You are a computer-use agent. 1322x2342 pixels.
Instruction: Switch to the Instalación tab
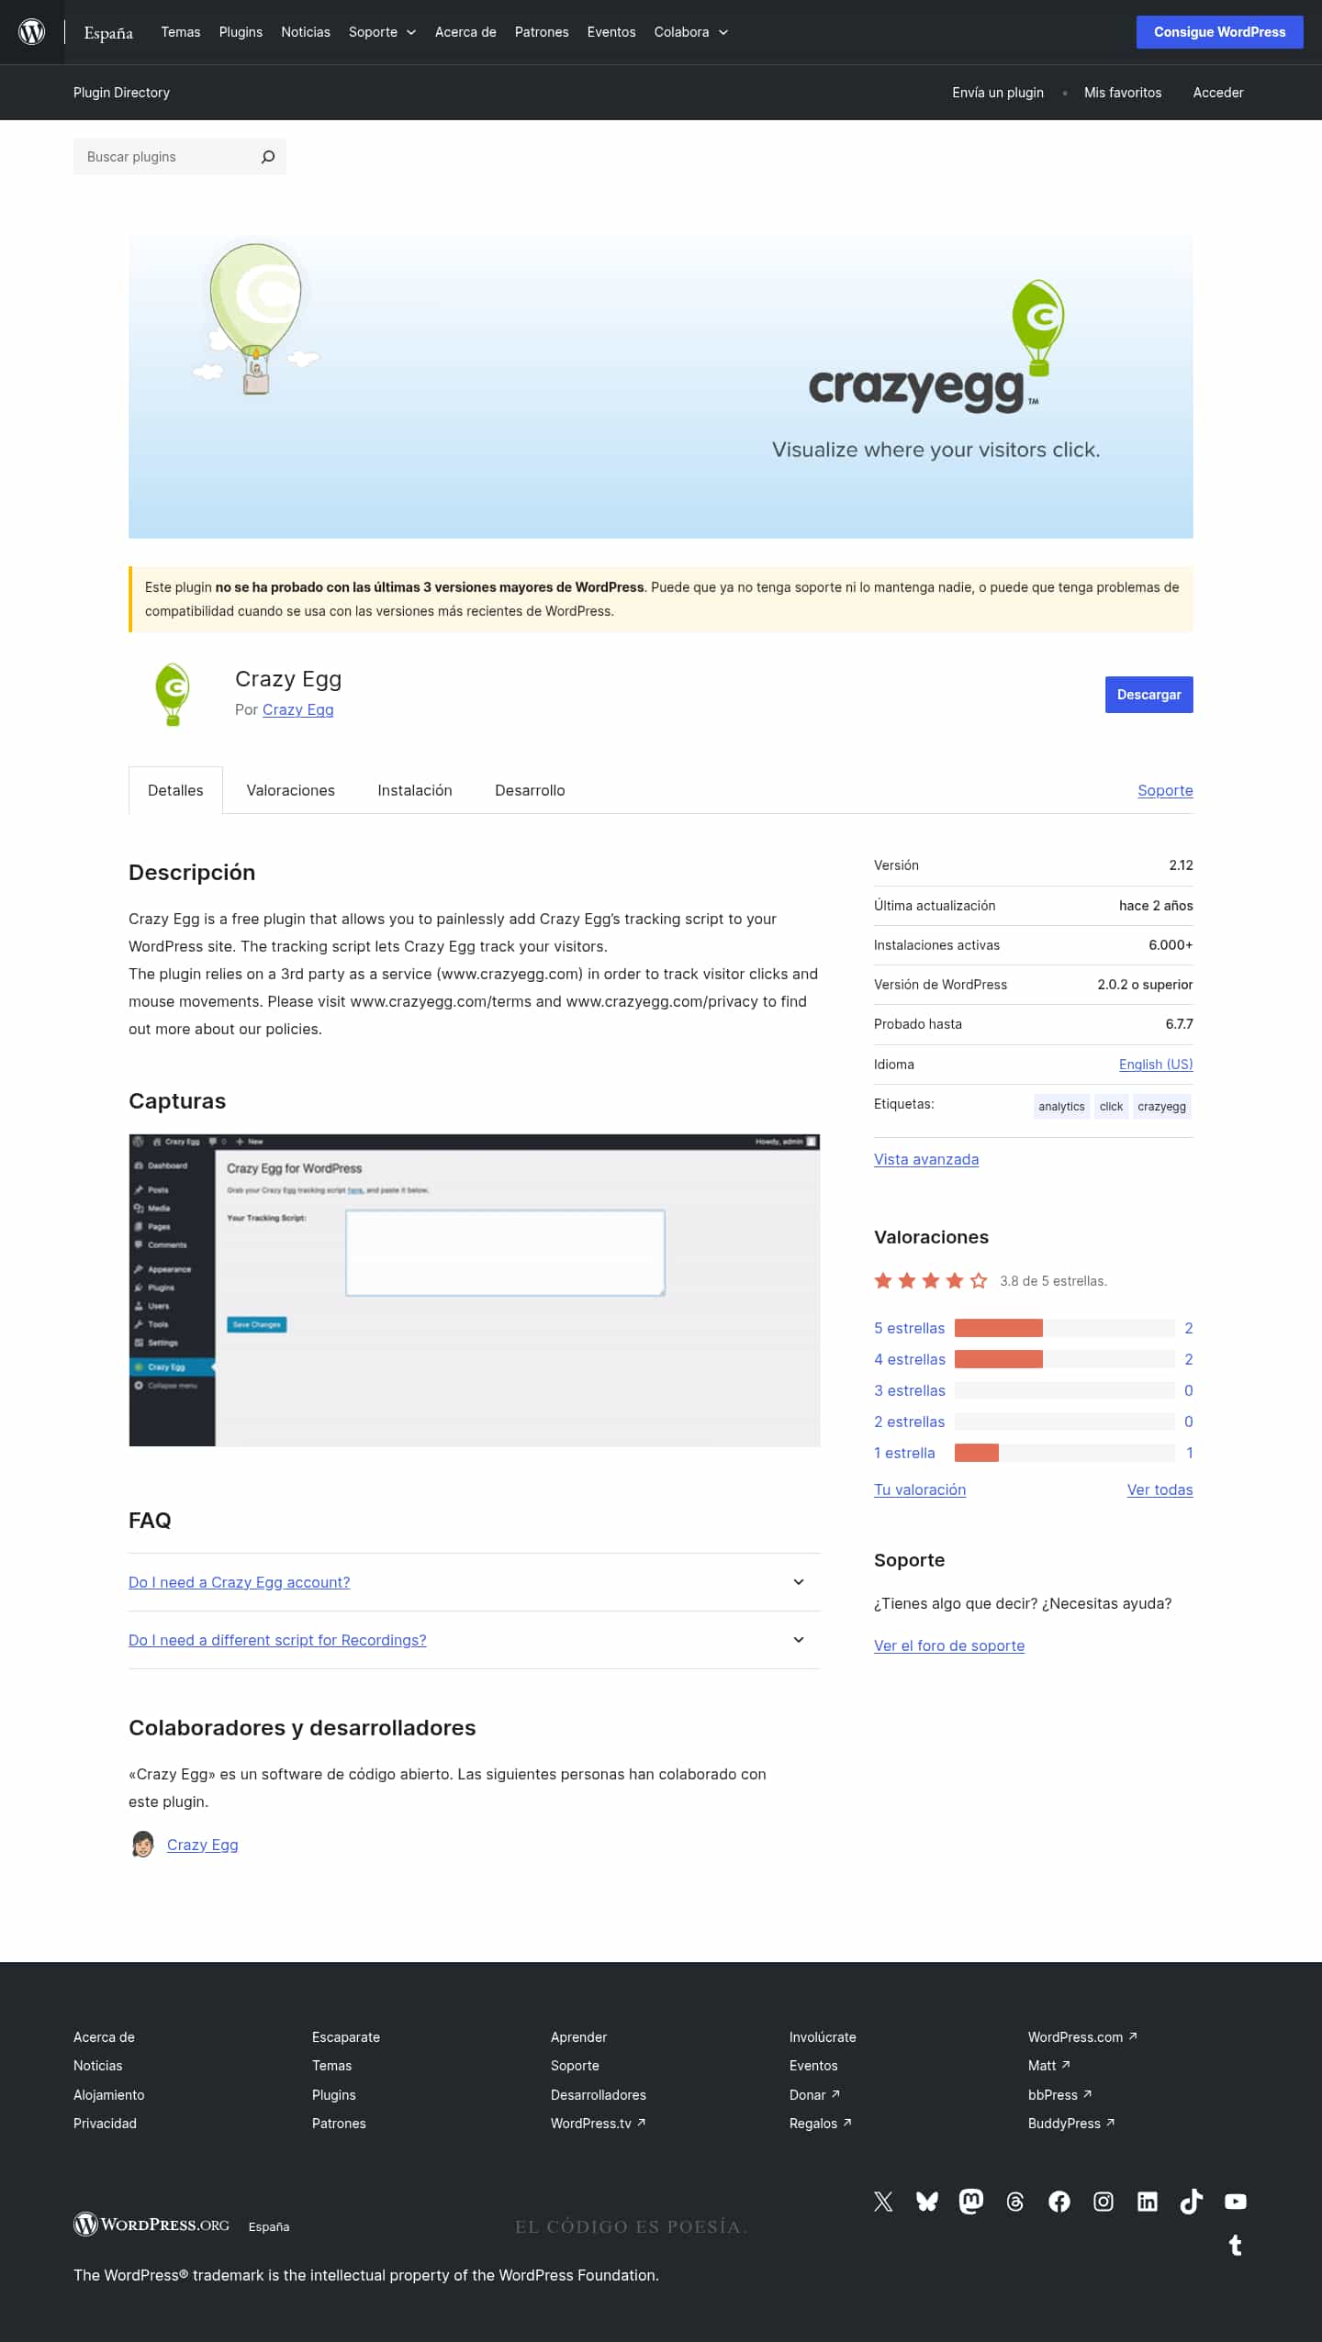coord(415,790)
